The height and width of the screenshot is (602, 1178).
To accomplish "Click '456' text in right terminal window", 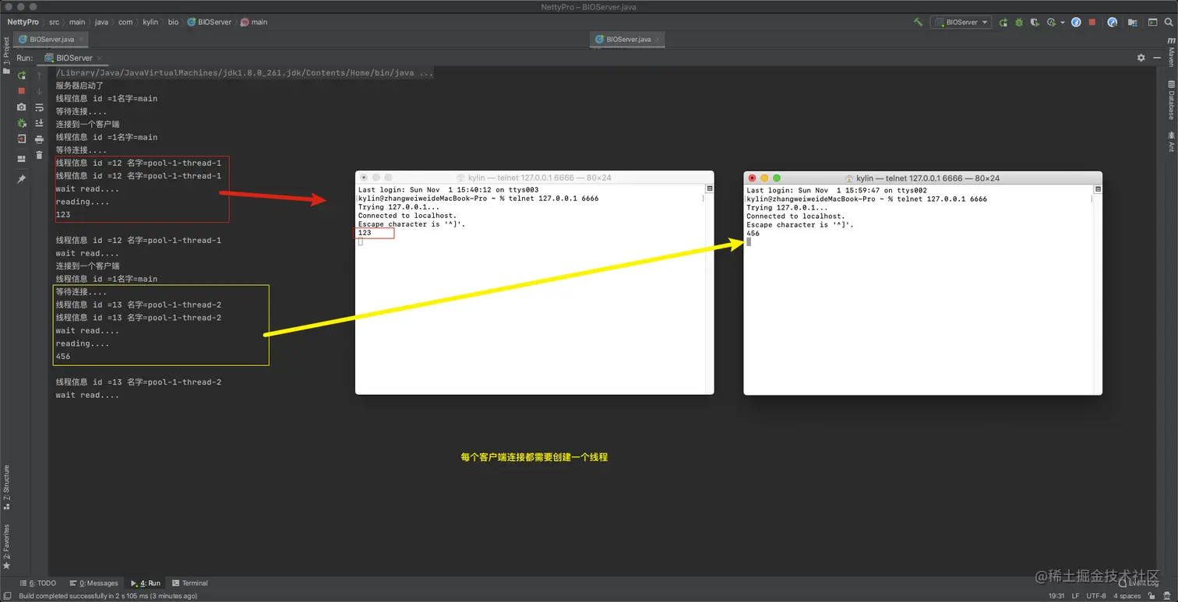I will (x=753, y=234).
